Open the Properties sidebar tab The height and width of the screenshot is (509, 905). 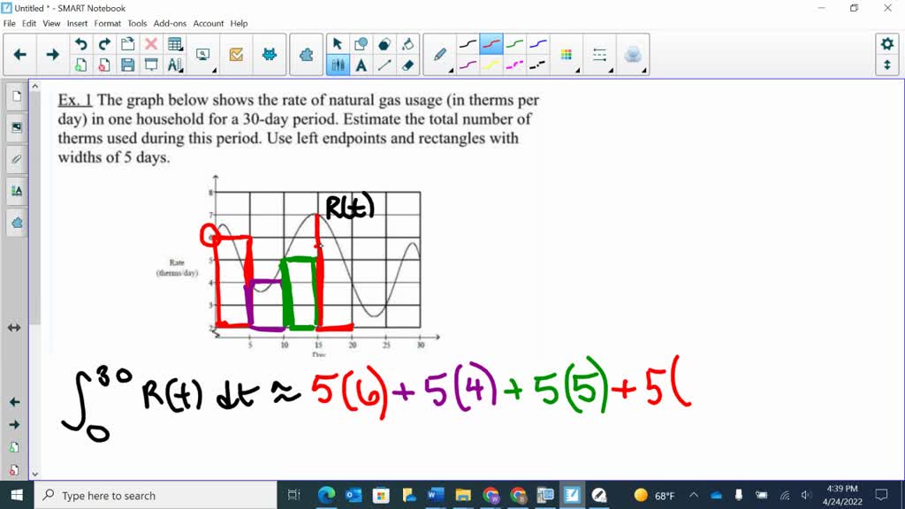click(16, 191)
